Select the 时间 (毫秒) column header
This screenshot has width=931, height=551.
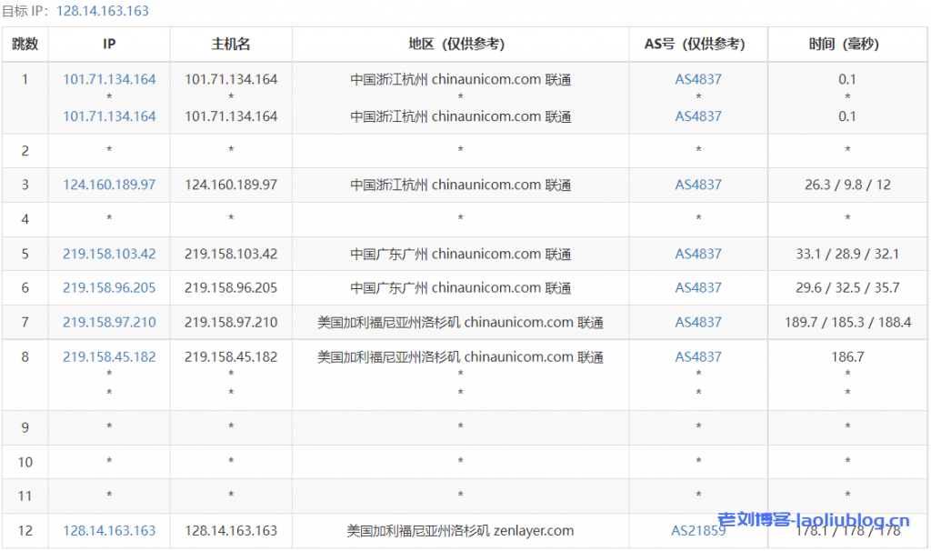point(847,44)
